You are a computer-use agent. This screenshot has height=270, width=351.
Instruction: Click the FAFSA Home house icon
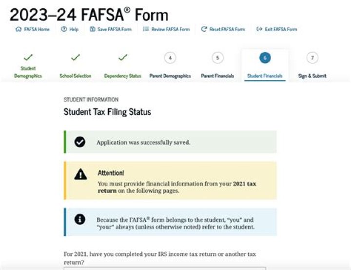pyautogui.click(x=19, y=29)
